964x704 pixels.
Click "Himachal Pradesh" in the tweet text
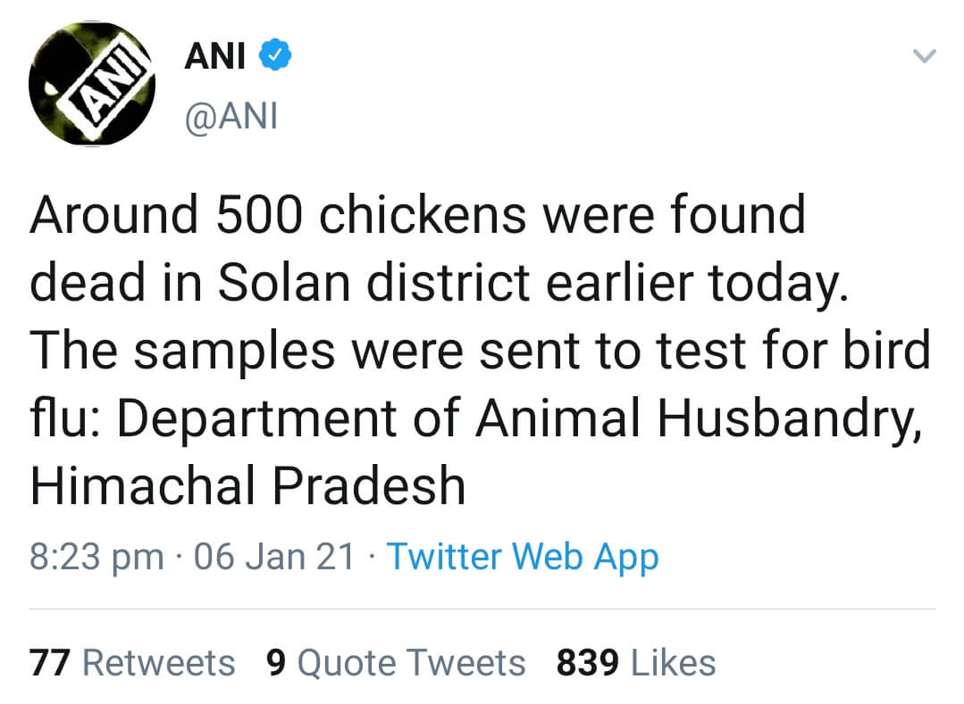[x=247, y=486]
